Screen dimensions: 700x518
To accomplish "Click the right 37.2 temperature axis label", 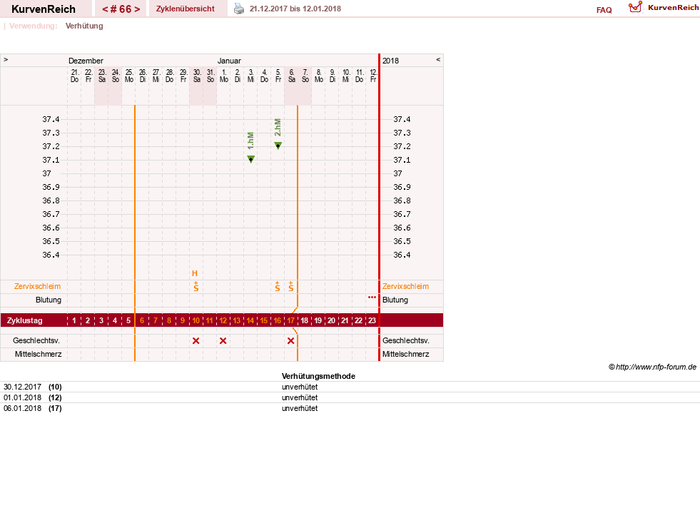I will click(402, 146).
